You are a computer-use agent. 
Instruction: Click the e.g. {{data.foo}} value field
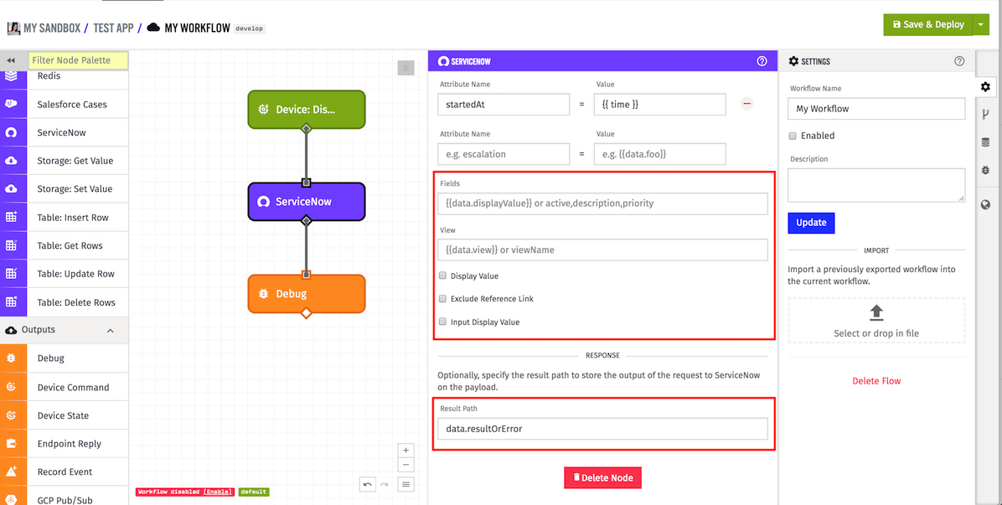(x=659, y=154)
